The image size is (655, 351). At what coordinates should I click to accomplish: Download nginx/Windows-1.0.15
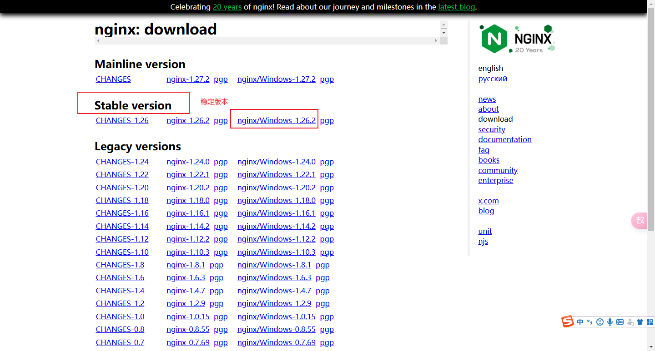[276, 316]
